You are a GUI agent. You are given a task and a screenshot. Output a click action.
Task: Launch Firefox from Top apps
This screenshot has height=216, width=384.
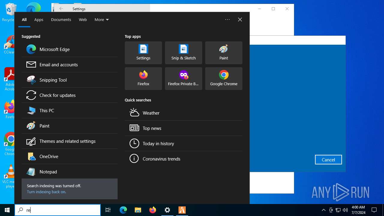pyautogui.click(x=143, y=79)
